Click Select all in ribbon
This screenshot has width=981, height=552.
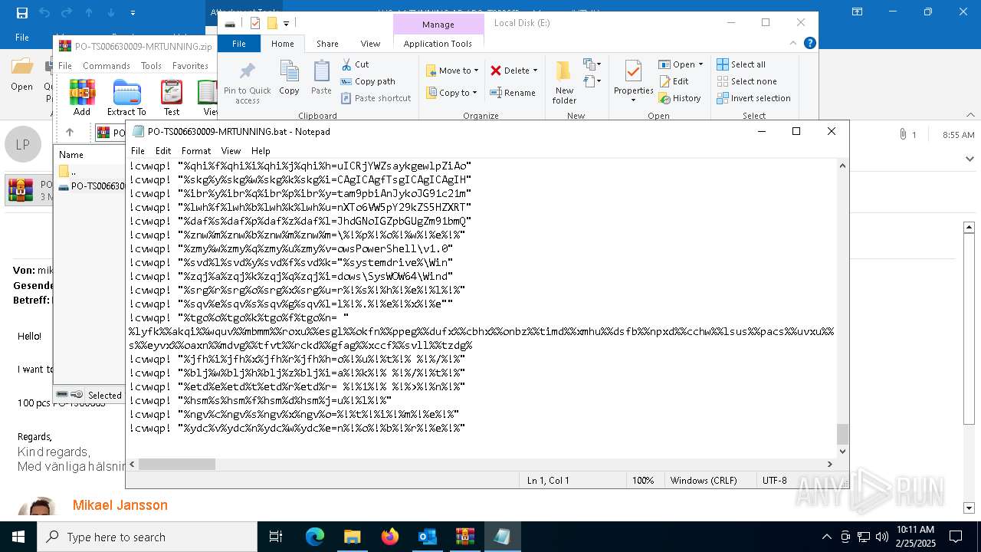click(x=741, y=64)
